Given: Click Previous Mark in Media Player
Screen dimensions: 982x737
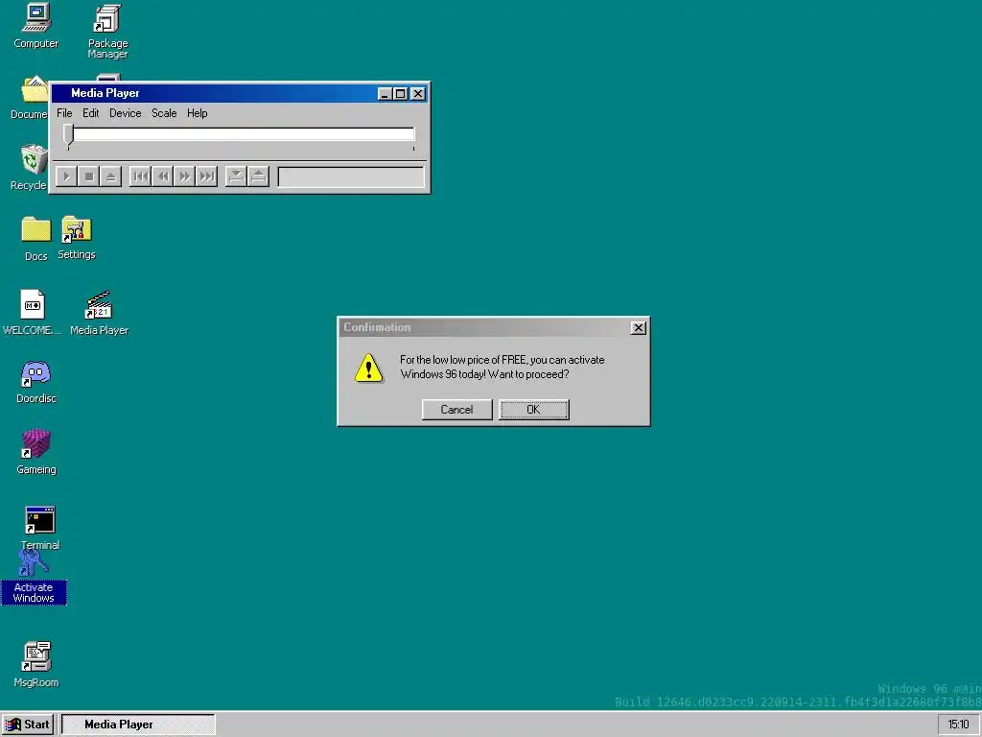Looking at the screenshot, I should [140, 177].
